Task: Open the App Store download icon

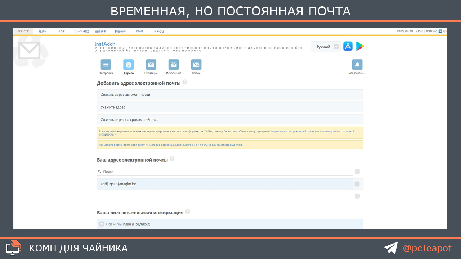Action: tap(348, 46)
